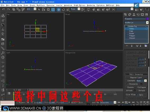
Task: Click the Collapse button
Action: [142, 87]
